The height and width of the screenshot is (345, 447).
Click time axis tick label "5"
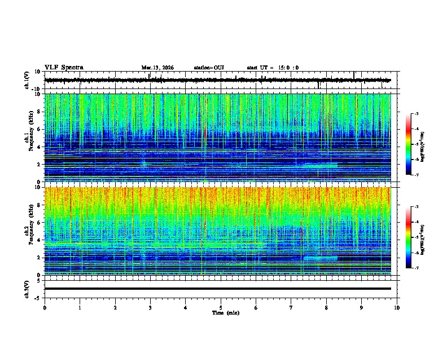click(x=221, y=308)
